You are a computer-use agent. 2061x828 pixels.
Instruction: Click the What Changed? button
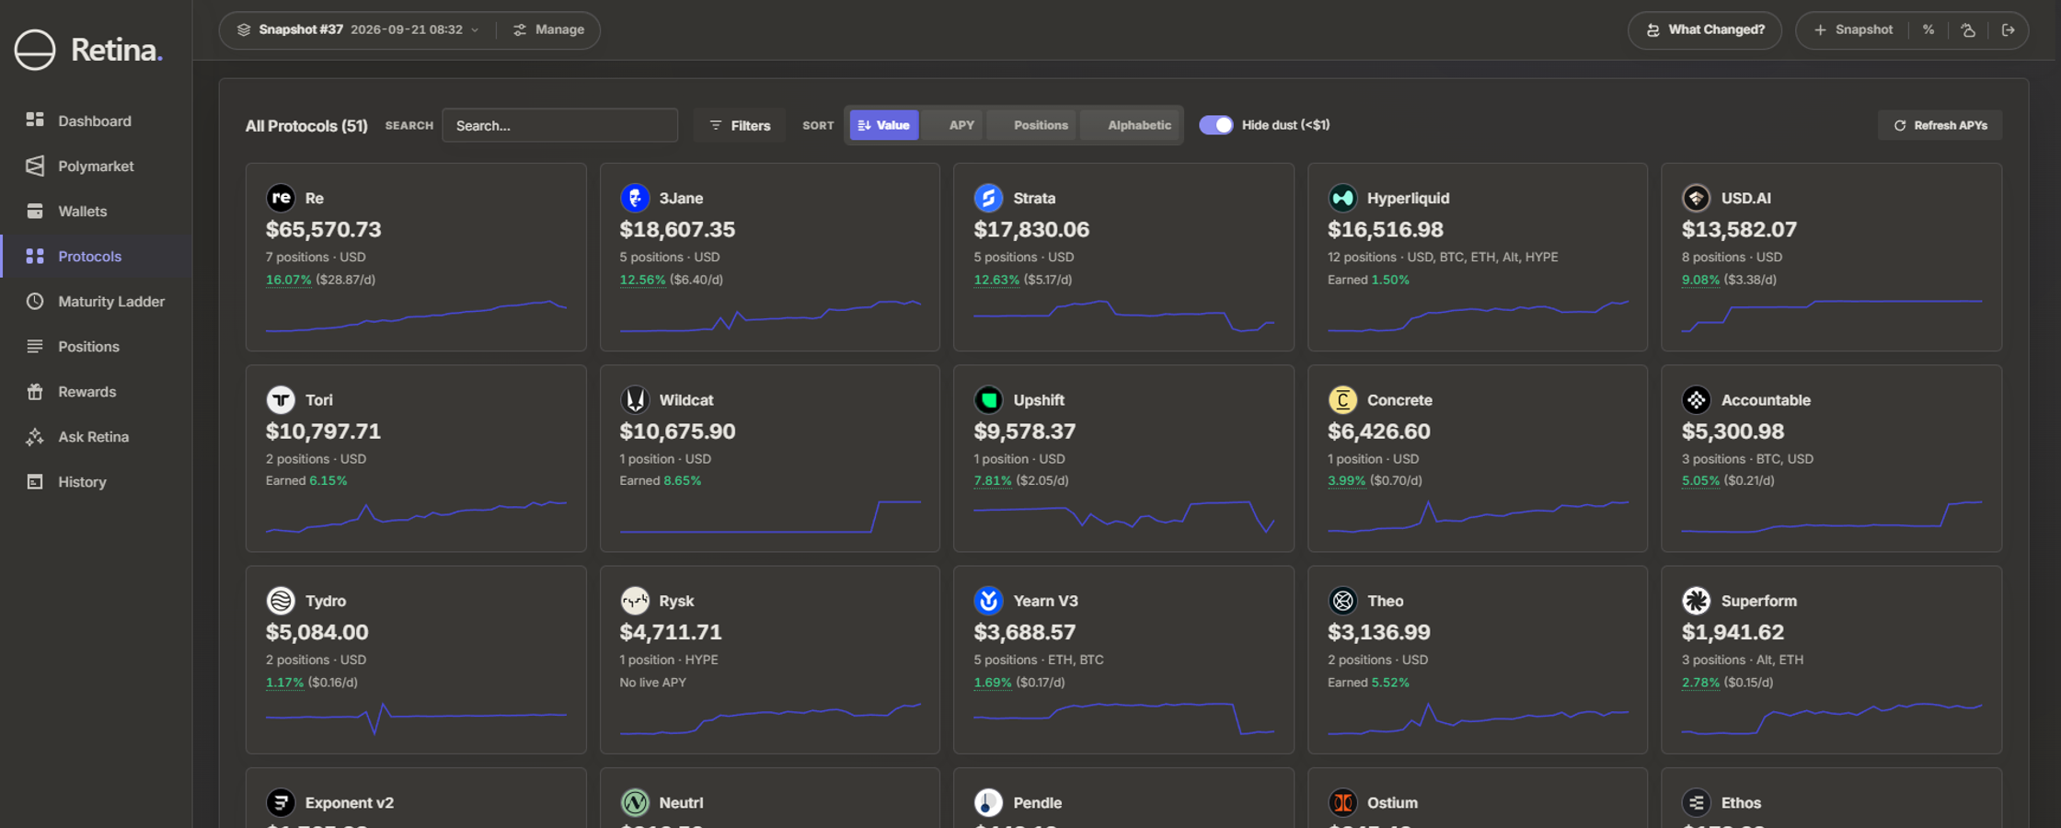pos(1704,30)
